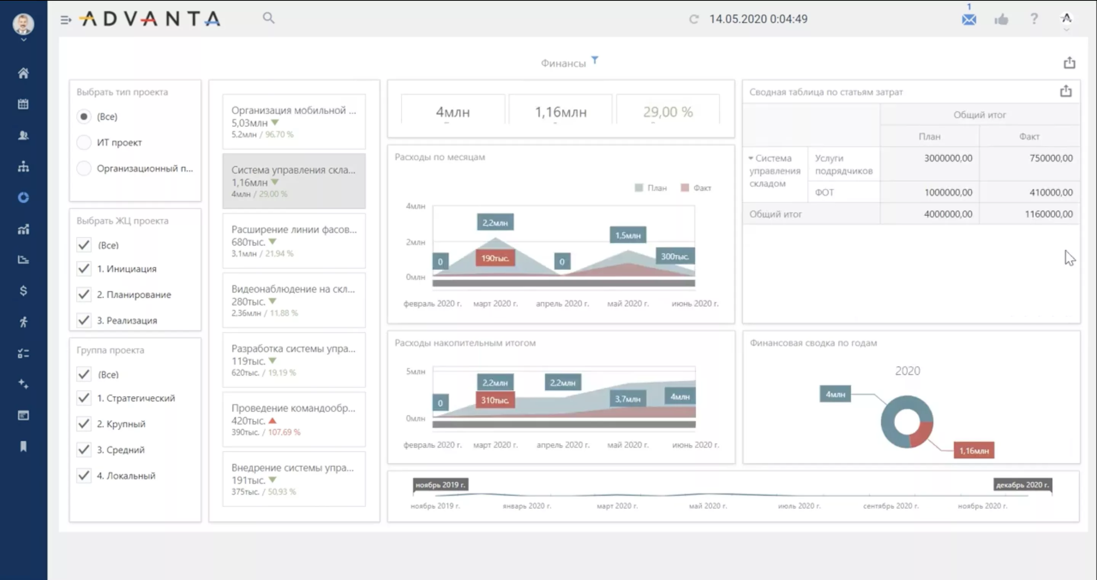Click the dollar sign finance icon

23,291
